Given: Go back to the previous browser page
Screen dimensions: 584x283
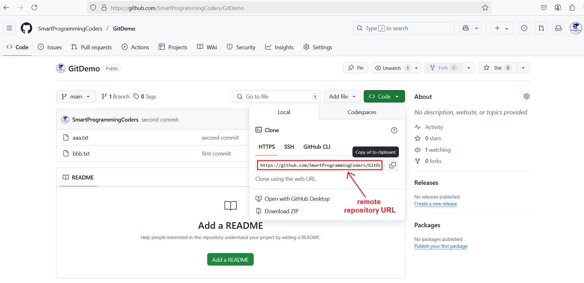Looking at the screenshot, I should point(7,7).
